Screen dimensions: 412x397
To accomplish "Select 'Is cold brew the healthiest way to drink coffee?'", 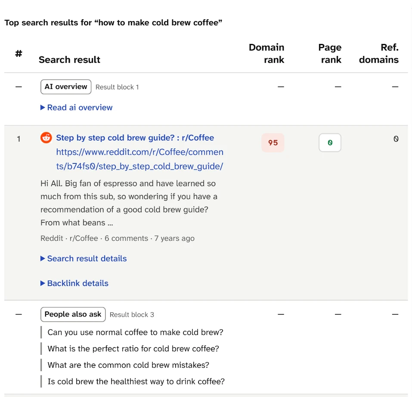I will [136, 381].
